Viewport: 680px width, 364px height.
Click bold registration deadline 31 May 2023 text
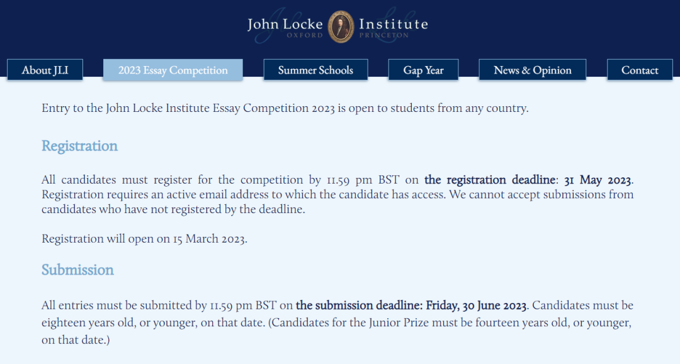point(528,180)
